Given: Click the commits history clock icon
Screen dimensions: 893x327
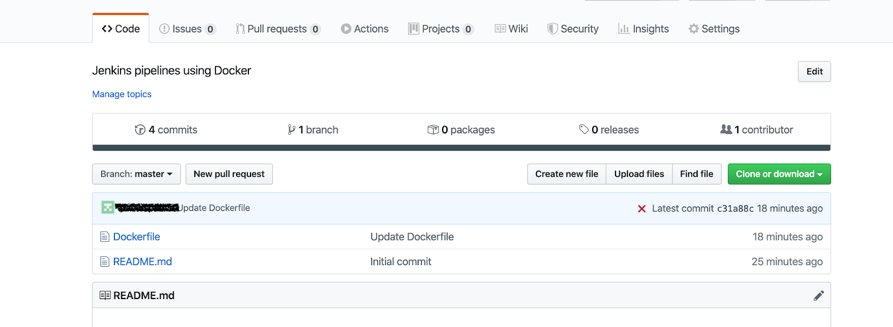Looking at the screenshot, I should tap(140, 129).
